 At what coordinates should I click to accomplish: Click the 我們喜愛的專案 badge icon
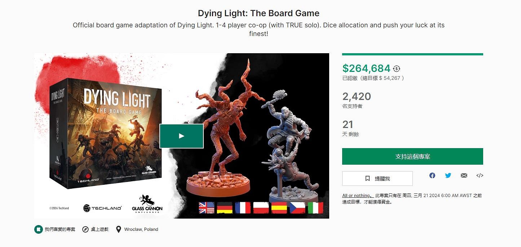click(39, 229)
